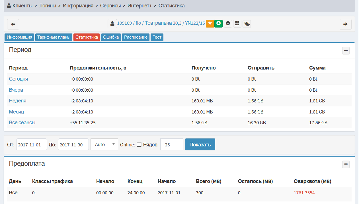Click the user profile icon button
The height and width of the screenshot is (204, 359).
112,24
